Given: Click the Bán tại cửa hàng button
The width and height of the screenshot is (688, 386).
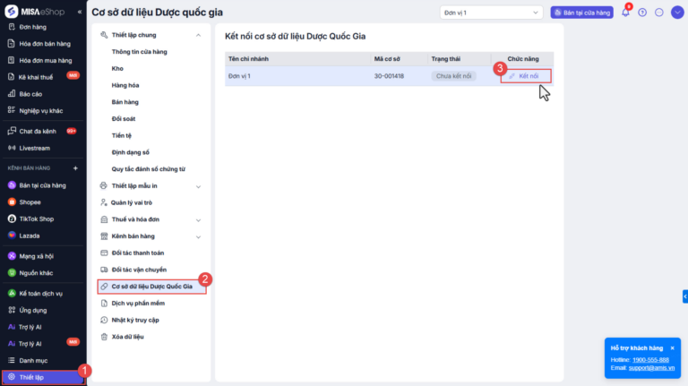Looking at the screenshot, I should click(581, 13).
